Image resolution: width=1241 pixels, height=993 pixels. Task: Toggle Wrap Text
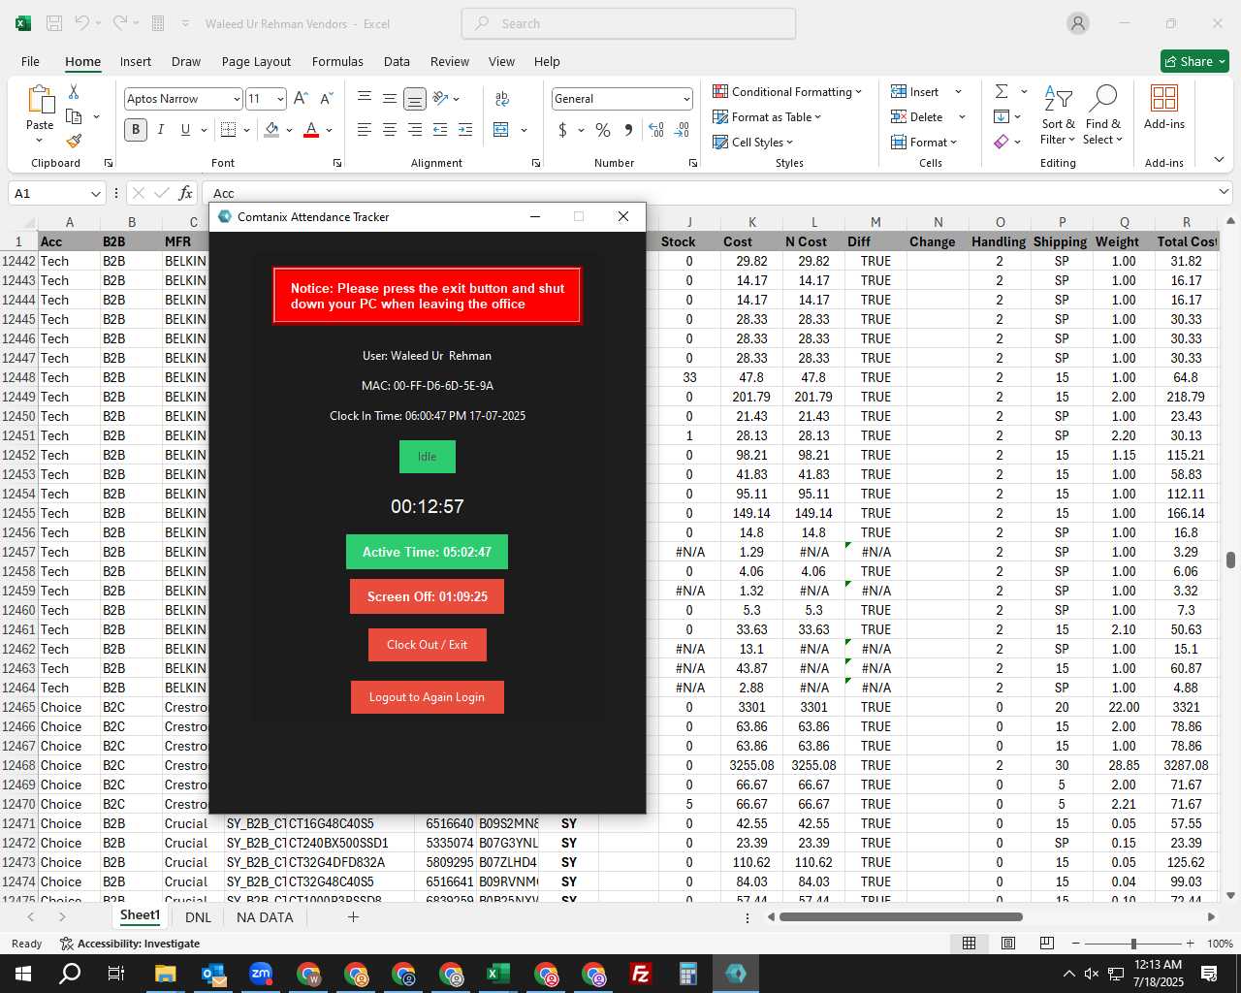502,98
